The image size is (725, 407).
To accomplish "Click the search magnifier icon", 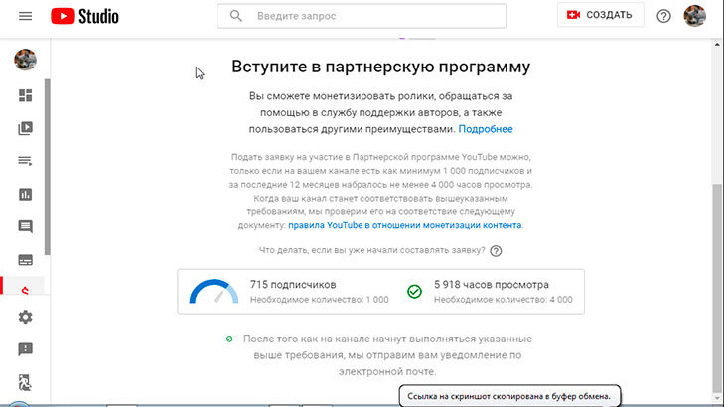I will click(235, 16).
